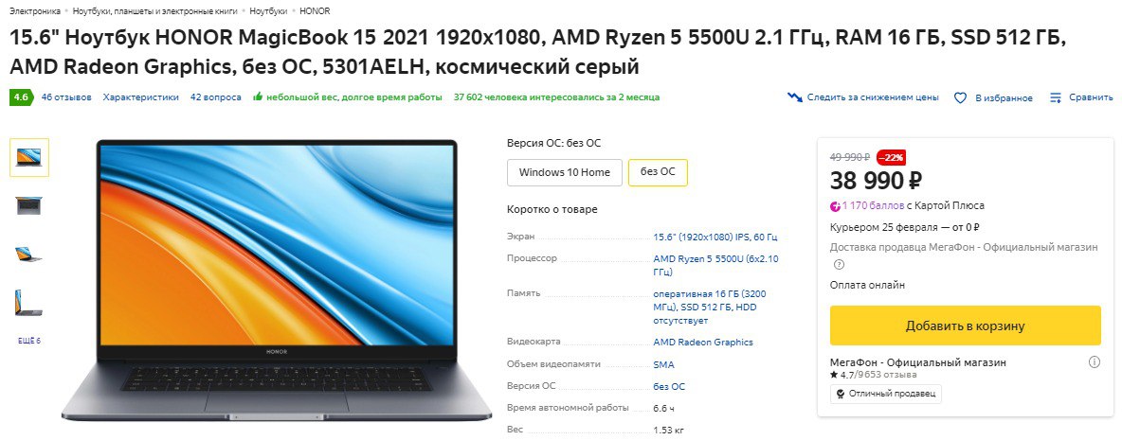Open the 46 отзывов reviews link
The width and height of the screenshot is (1122, 440).
pyautogui.click(x=66, y=97)
